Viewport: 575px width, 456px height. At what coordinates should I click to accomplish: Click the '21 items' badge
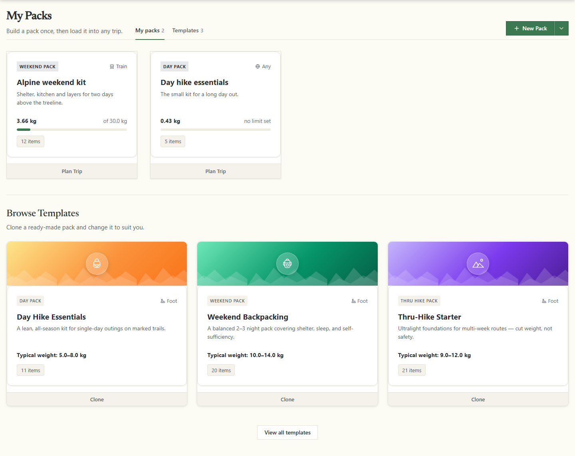pyautogui.click(x=412, y=371)
